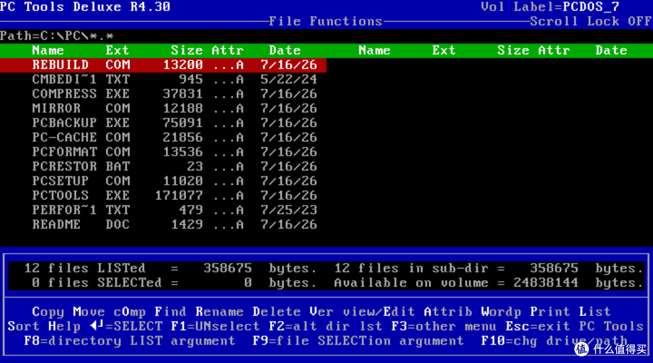The width and height of the screenshot is (653, 363).
Task: Select the PCSETUP COM file
Action: point(175,181)
